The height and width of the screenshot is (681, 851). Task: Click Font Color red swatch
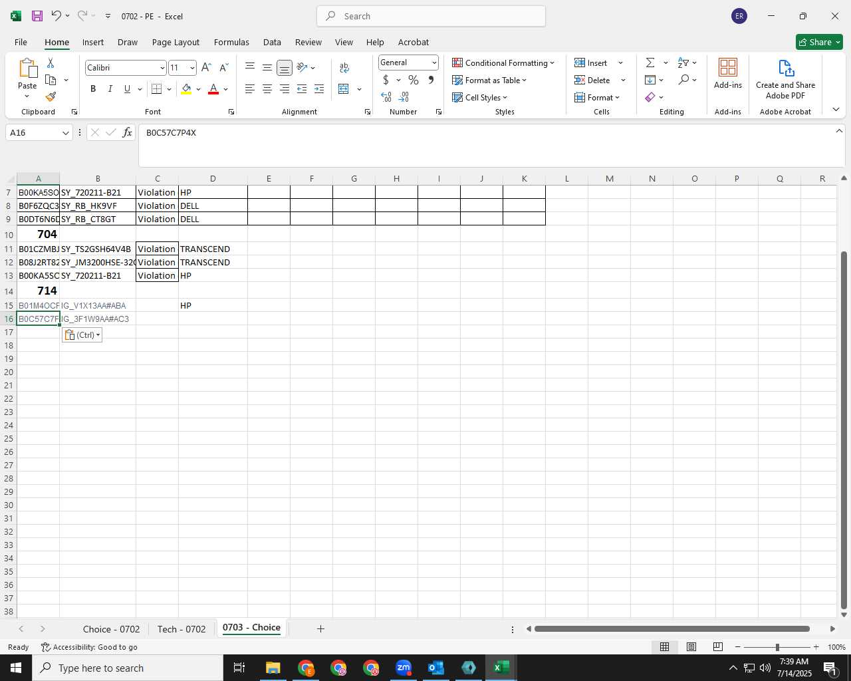(213, 88)
